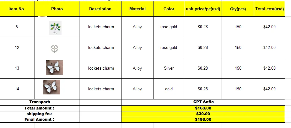Select the Photo column header
This screenshot has height=128, width=291.
click(x=57, y=9)
